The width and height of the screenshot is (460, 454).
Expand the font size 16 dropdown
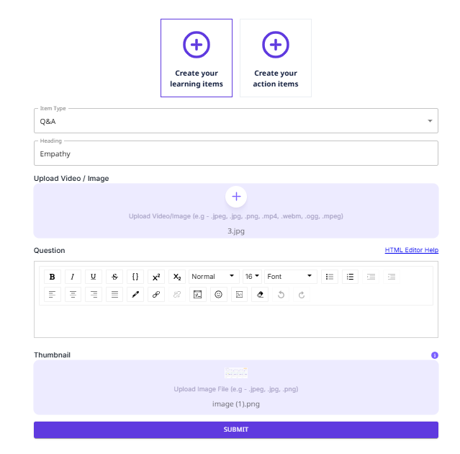pos(252,277)
